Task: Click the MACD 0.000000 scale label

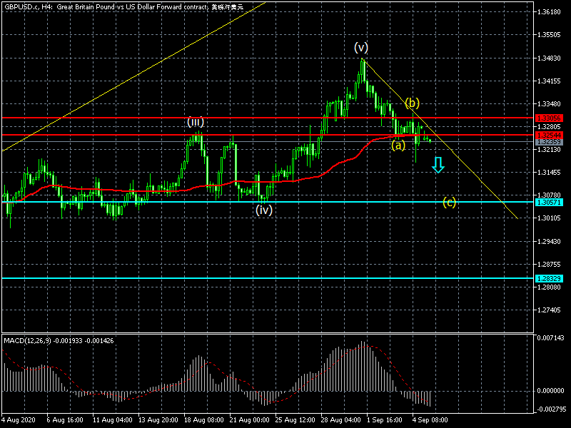Action: [550, 391]
